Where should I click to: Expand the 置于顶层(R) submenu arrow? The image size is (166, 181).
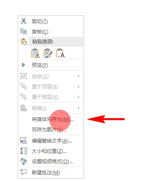79,86
